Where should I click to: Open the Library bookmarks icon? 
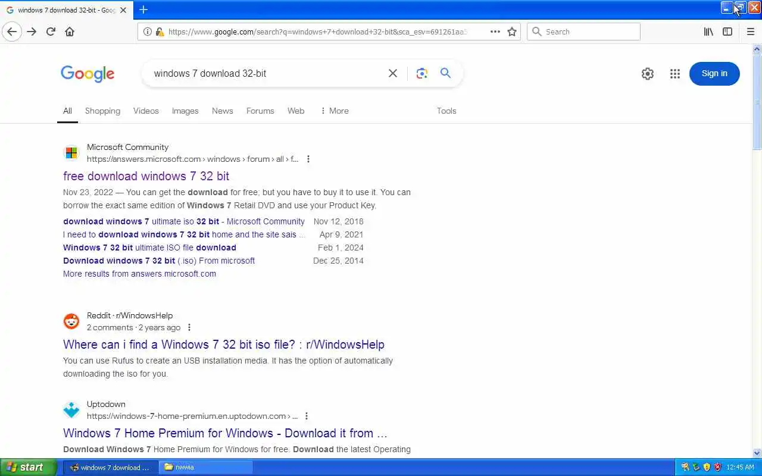[x=708, y=32]
